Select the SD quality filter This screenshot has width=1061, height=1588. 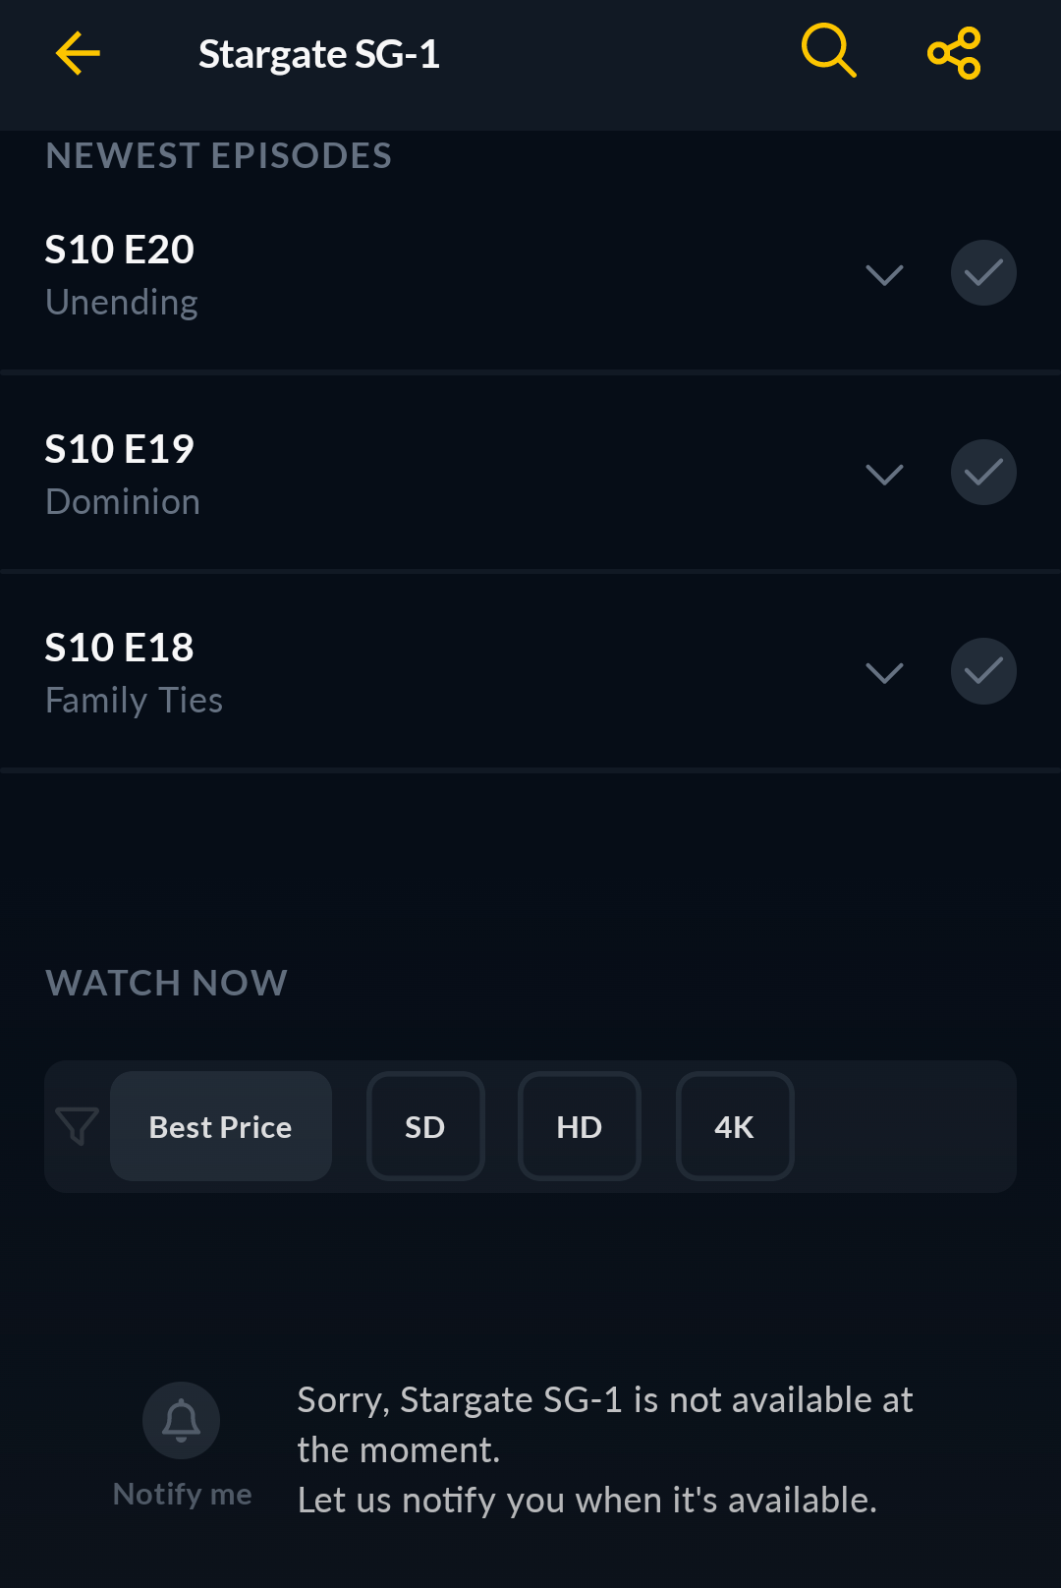[x=425, y=1126]
